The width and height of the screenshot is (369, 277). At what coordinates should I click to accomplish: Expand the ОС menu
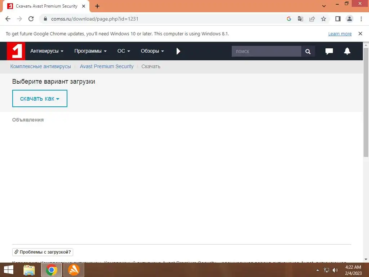124,51
